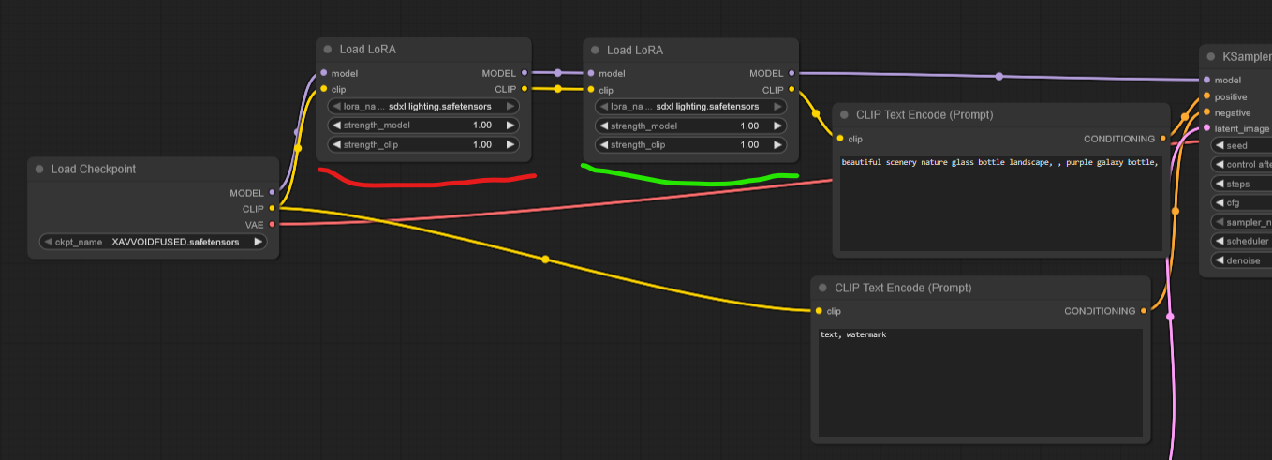Open the ckpt_name XAVVOIDFUSED.safetensors selector
Viewport: 1272px width, 460px height.
[x=154, y=242]
